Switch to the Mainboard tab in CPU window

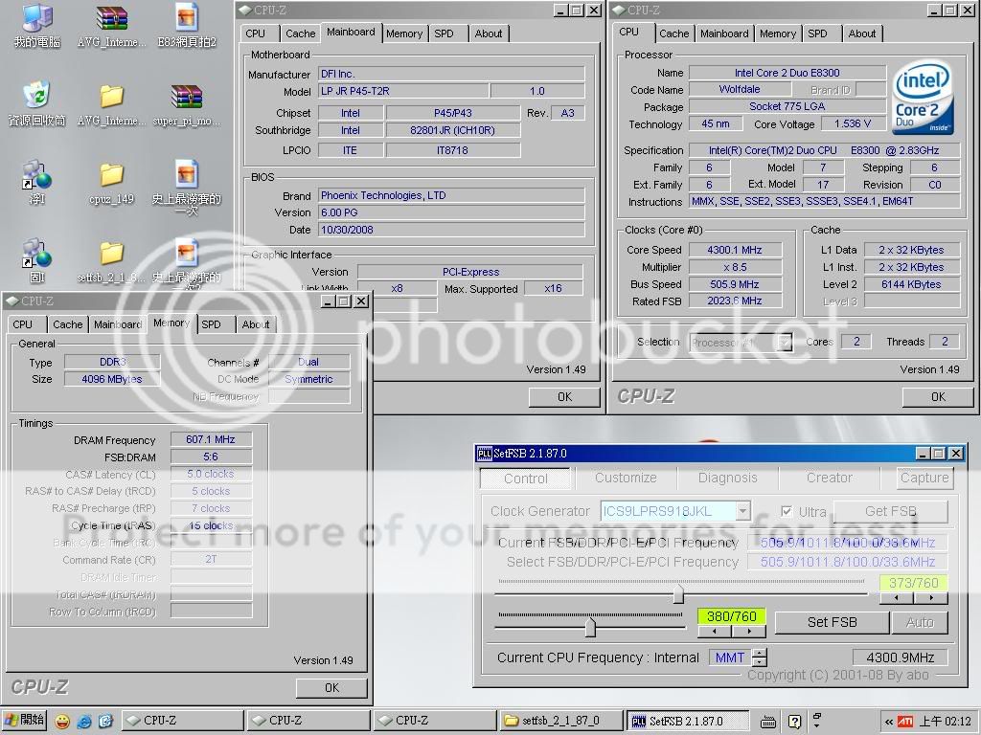click(x=724, y=33)
